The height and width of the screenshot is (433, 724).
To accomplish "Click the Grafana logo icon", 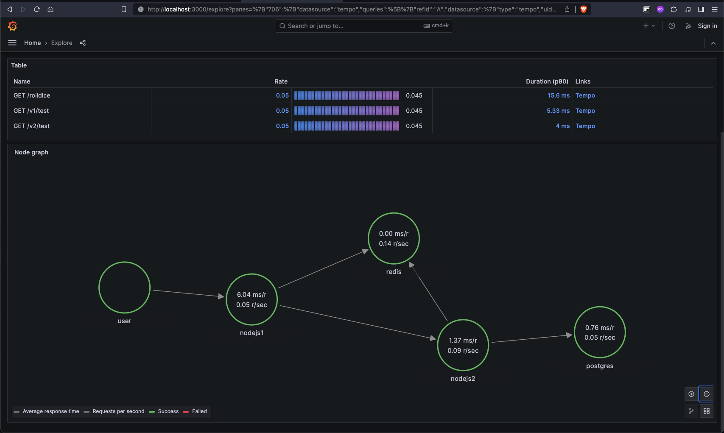I will click(12, 26).
